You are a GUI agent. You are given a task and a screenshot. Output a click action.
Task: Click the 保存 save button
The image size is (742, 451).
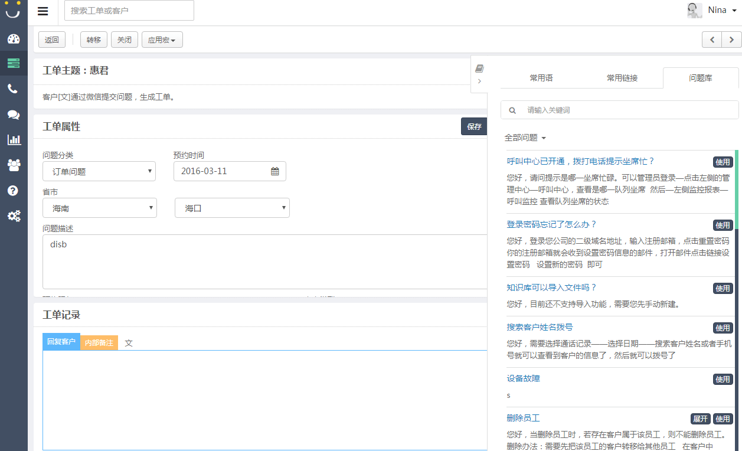(474, 126)
